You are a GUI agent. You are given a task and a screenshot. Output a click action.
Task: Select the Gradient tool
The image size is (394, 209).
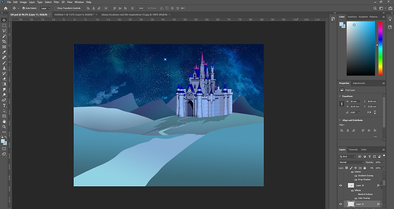4,84
